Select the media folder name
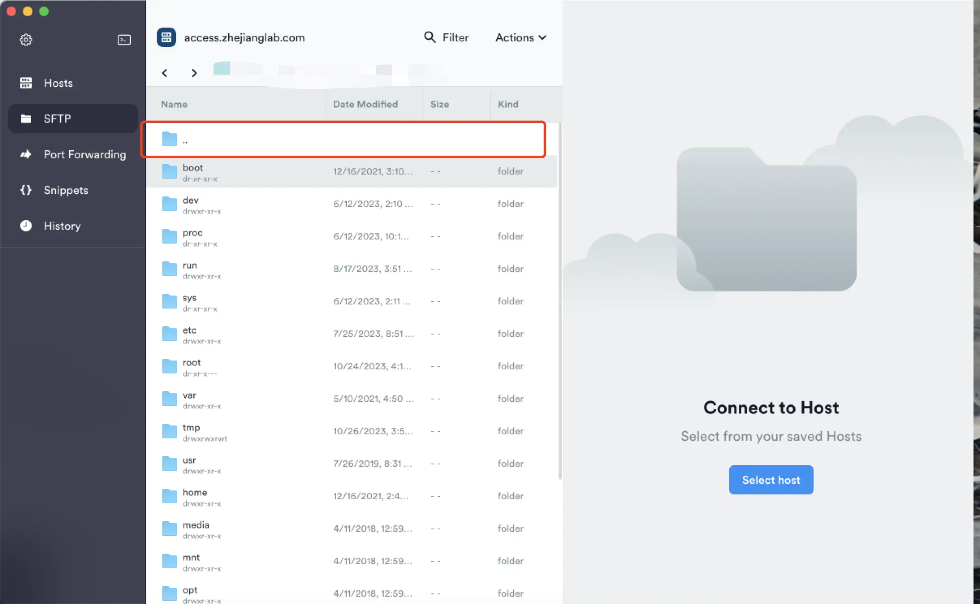The width and height of the screenshot is (980, 604). coord(196,525)
